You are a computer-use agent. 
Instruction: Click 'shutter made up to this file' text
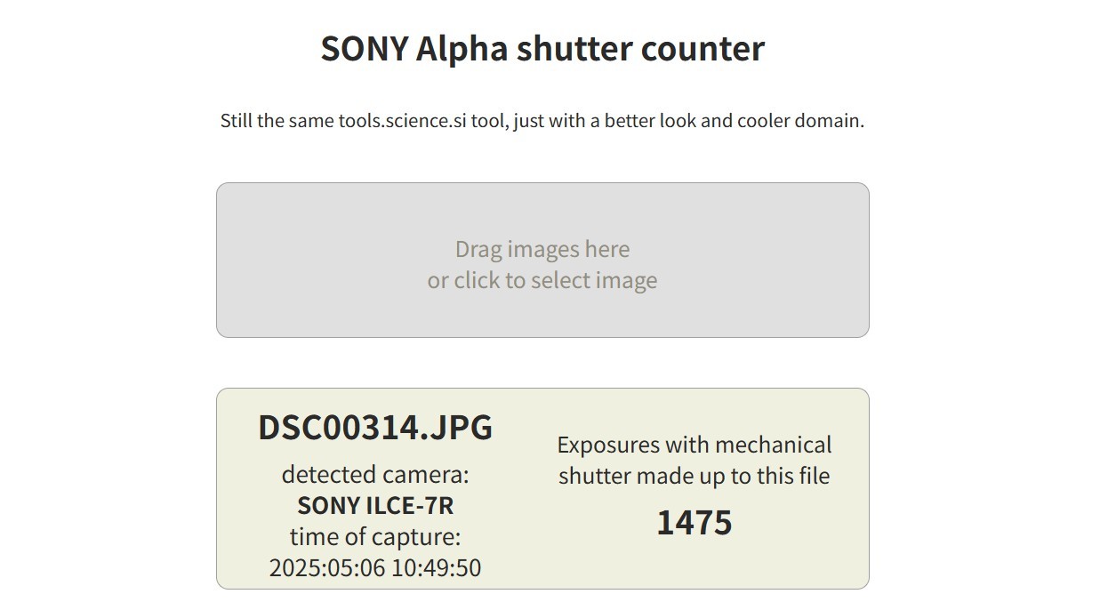[695, 476]
